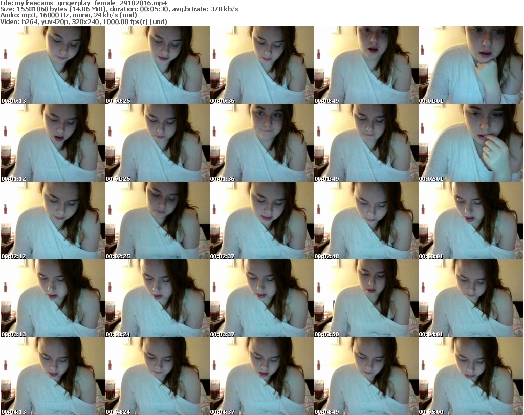Click the 00:03:13 frame
This screenshot has width=524, height=415.
(x=53, y=298)
